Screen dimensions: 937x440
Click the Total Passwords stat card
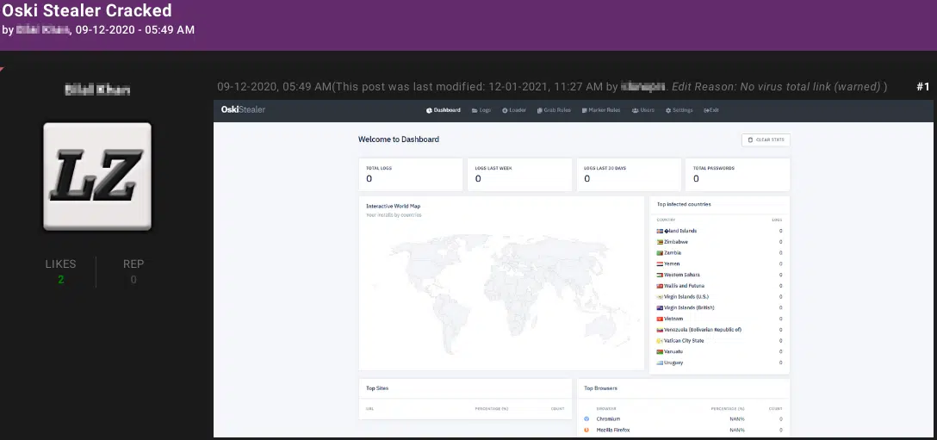pos(737,175)
